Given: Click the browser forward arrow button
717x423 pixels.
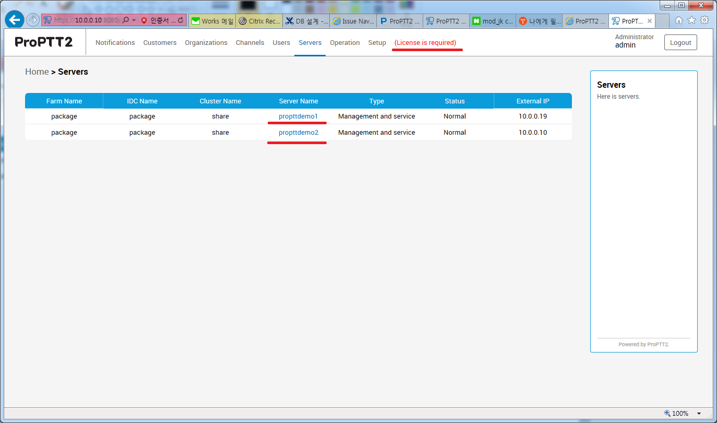Looking at the screenshot, I should [x=33, y=20].
